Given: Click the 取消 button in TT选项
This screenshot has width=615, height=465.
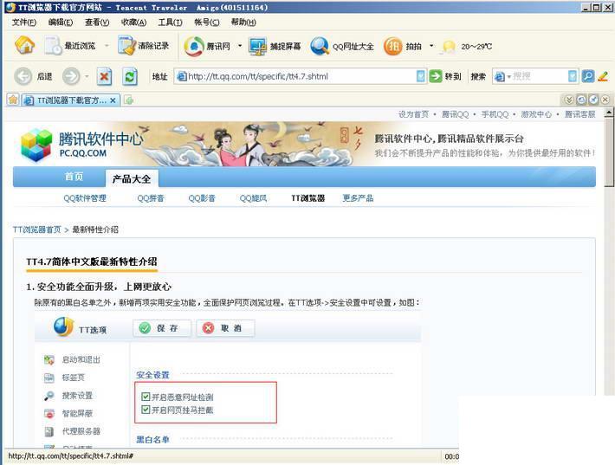Looking at the screenshot, I should [225, 328].
